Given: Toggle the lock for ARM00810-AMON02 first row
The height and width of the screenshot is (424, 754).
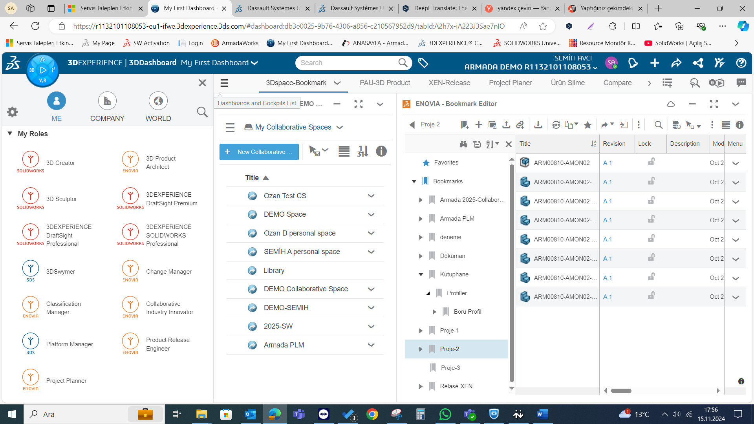Looking at the screenshot, I should (x=651, y=162).
